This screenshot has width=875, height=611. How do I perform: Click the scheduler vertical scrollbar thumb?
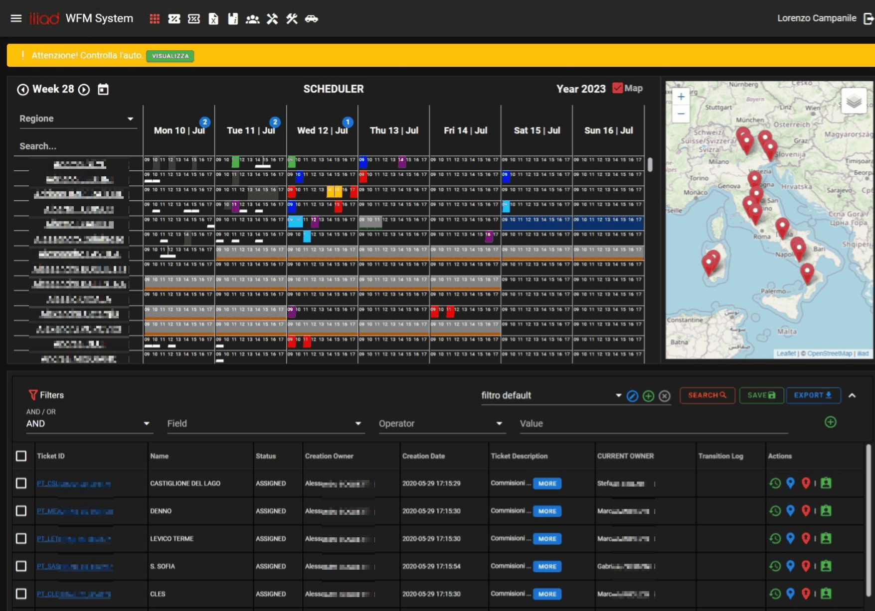point(650,165)
